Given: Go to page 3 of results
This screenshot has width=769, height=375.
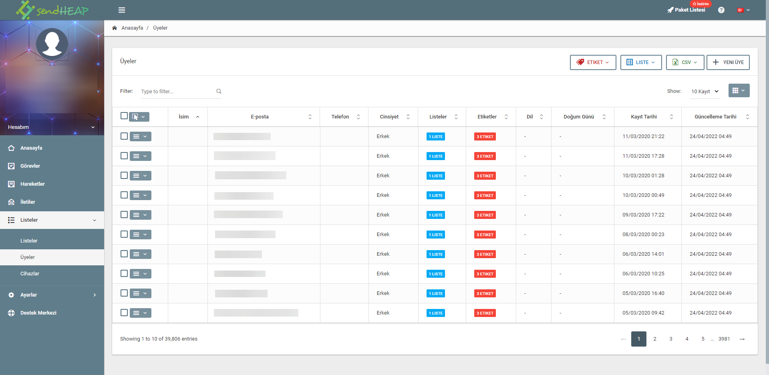Looking at the screenshot, I should 671,339.
